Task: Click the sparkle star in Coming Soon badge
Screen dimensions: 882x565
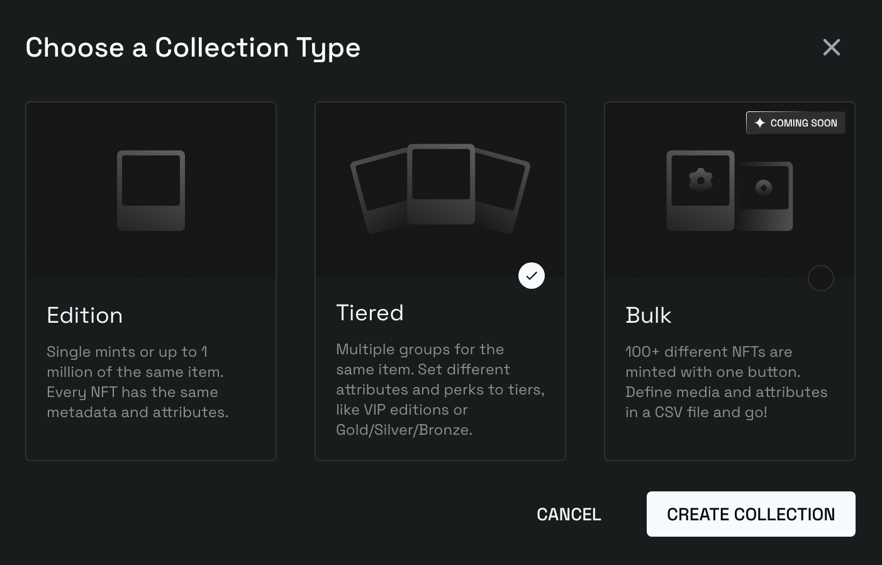Action: click(760, 123)
